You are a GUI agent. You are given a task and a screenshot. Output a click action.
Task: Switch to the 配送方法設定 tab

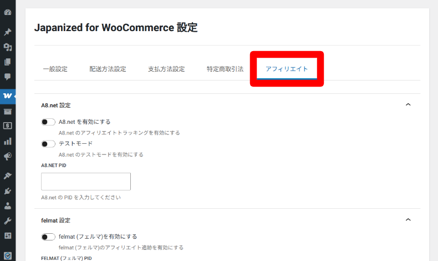(x=108, y=69)
